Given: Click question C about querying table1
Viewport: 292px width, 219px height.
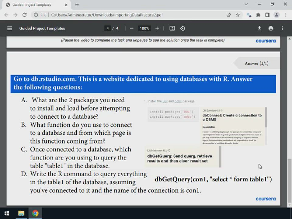Looking at the screenshot, I should pos(76,158).
